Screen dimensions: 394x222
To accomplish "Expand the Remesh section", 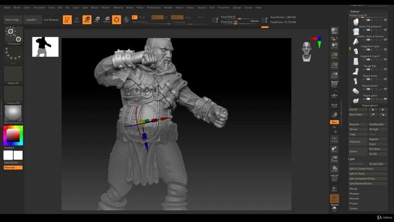I will 354,199.
